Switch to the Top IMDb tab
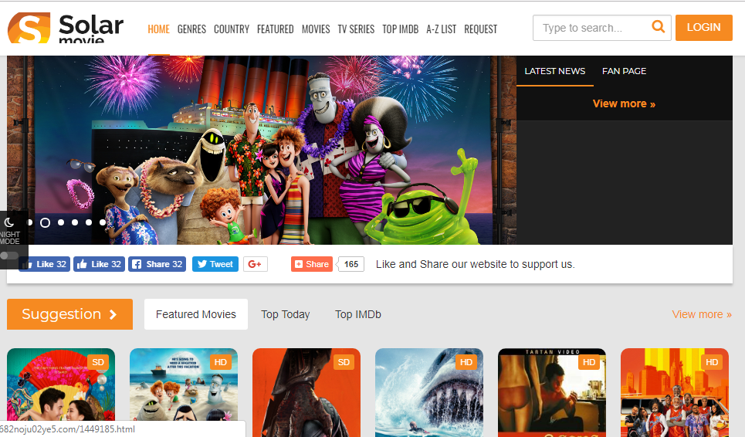The width and height of the screenshot is (745, 437). coord(357,314)
